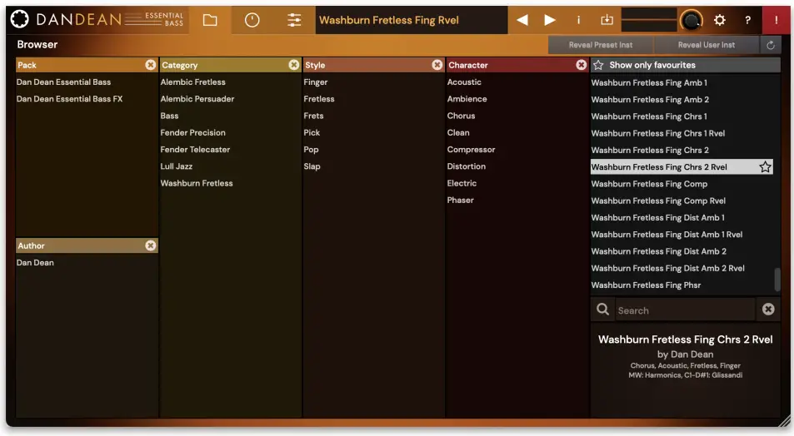Select Dan Dean Essential Bass pack
Viewport: 794px width, 436px height.
(63, 82)
